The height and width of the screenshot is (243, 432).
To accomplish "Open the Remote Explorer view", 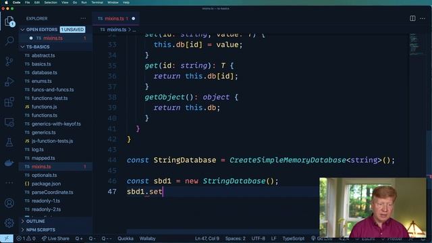I will pos(9,122).
